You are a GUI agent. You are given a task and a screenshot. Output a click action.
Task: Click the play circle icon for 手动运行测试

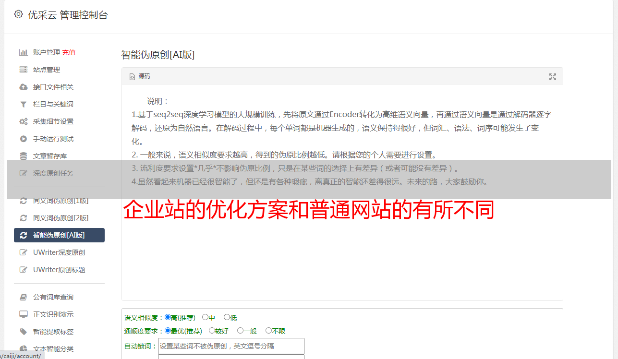(x=23, y=139)
